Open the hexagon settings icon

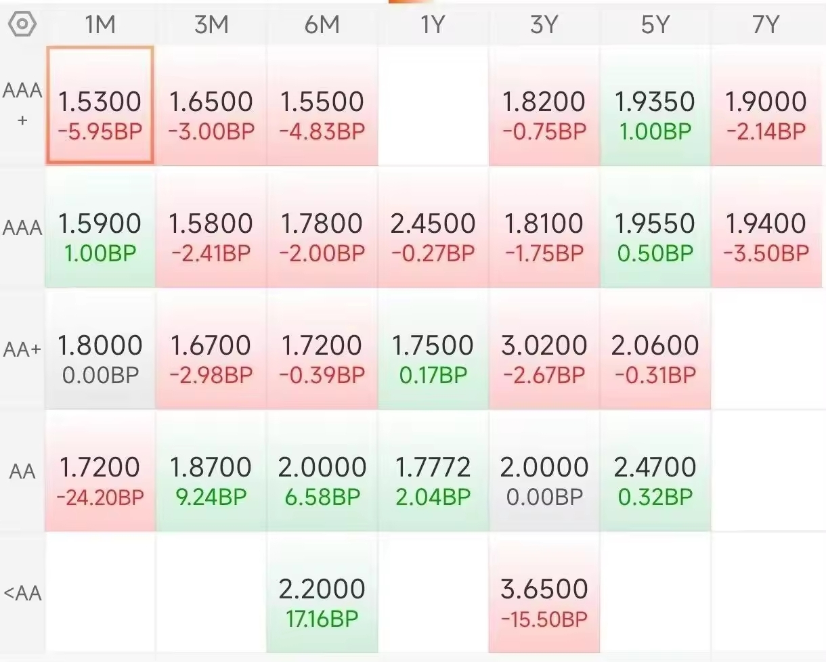click(22, 24)
